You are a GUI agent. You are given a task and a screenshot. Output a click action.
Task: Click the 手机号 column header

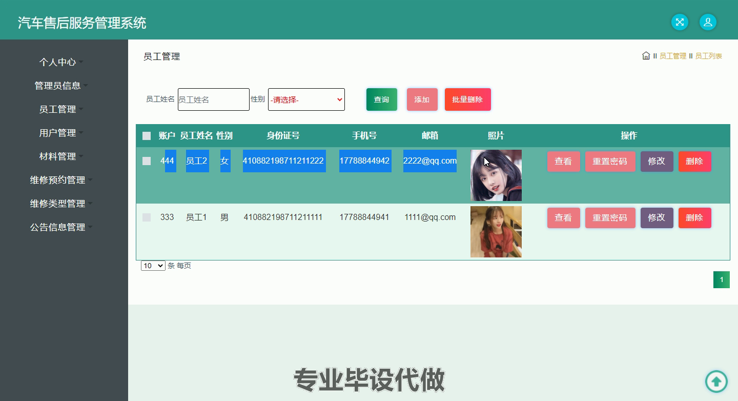[364, 136]
